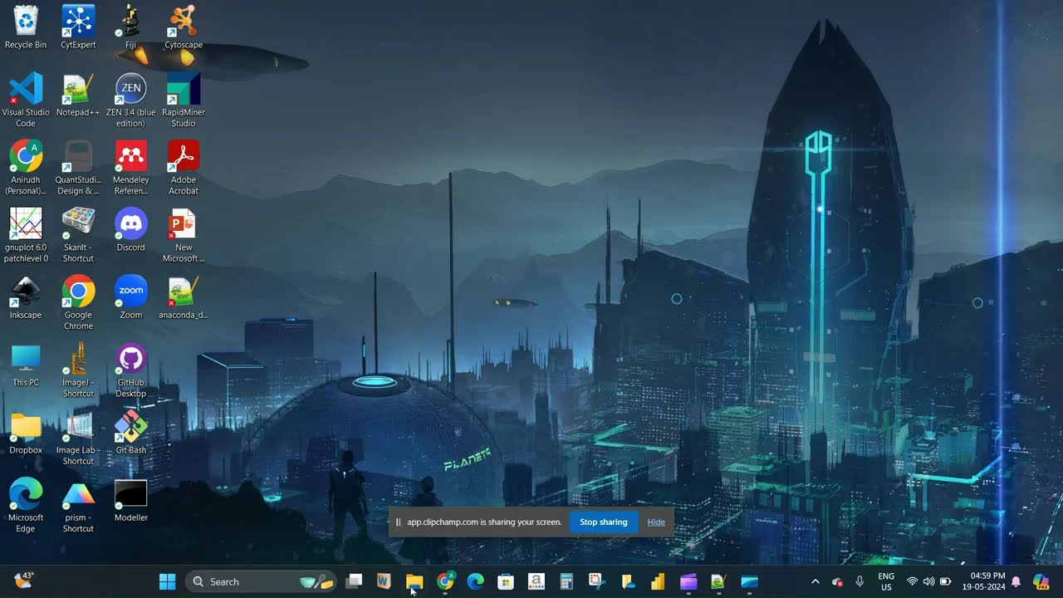
Task: Select the Inkscape desktop icon
Action: [26, 297]
